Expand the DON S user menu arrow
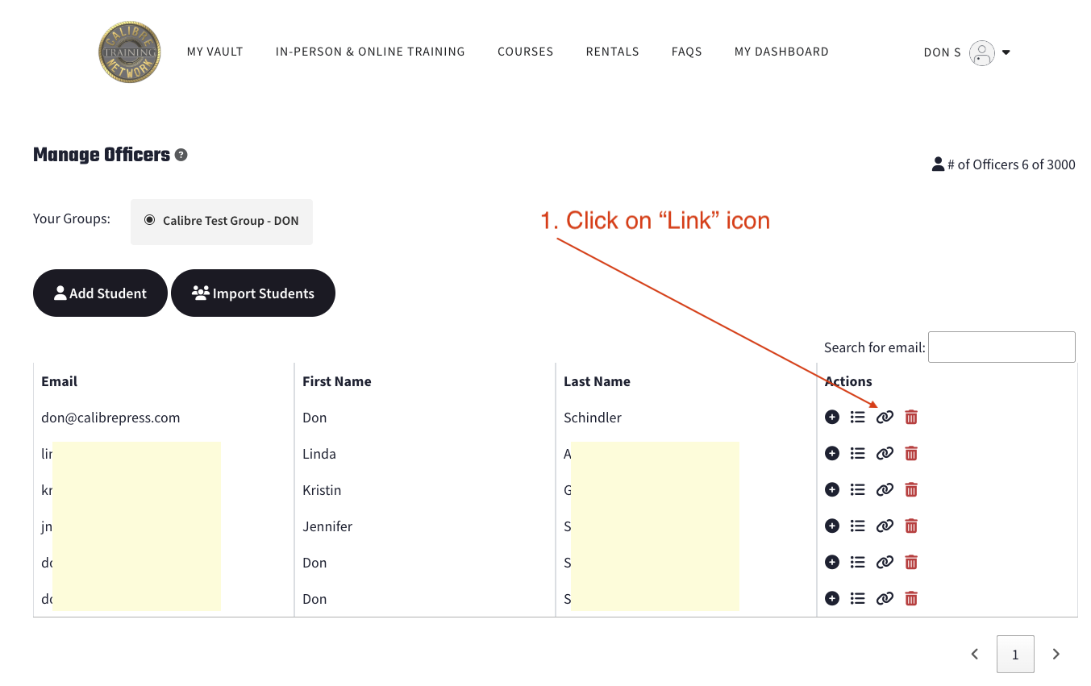The image size is (1091, 686). click(x=1006, y=52)
